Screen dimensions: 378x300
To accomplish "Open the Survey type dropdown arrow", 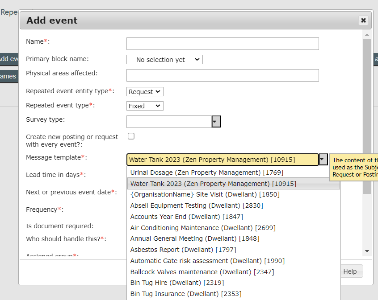I will coord(216,121).
